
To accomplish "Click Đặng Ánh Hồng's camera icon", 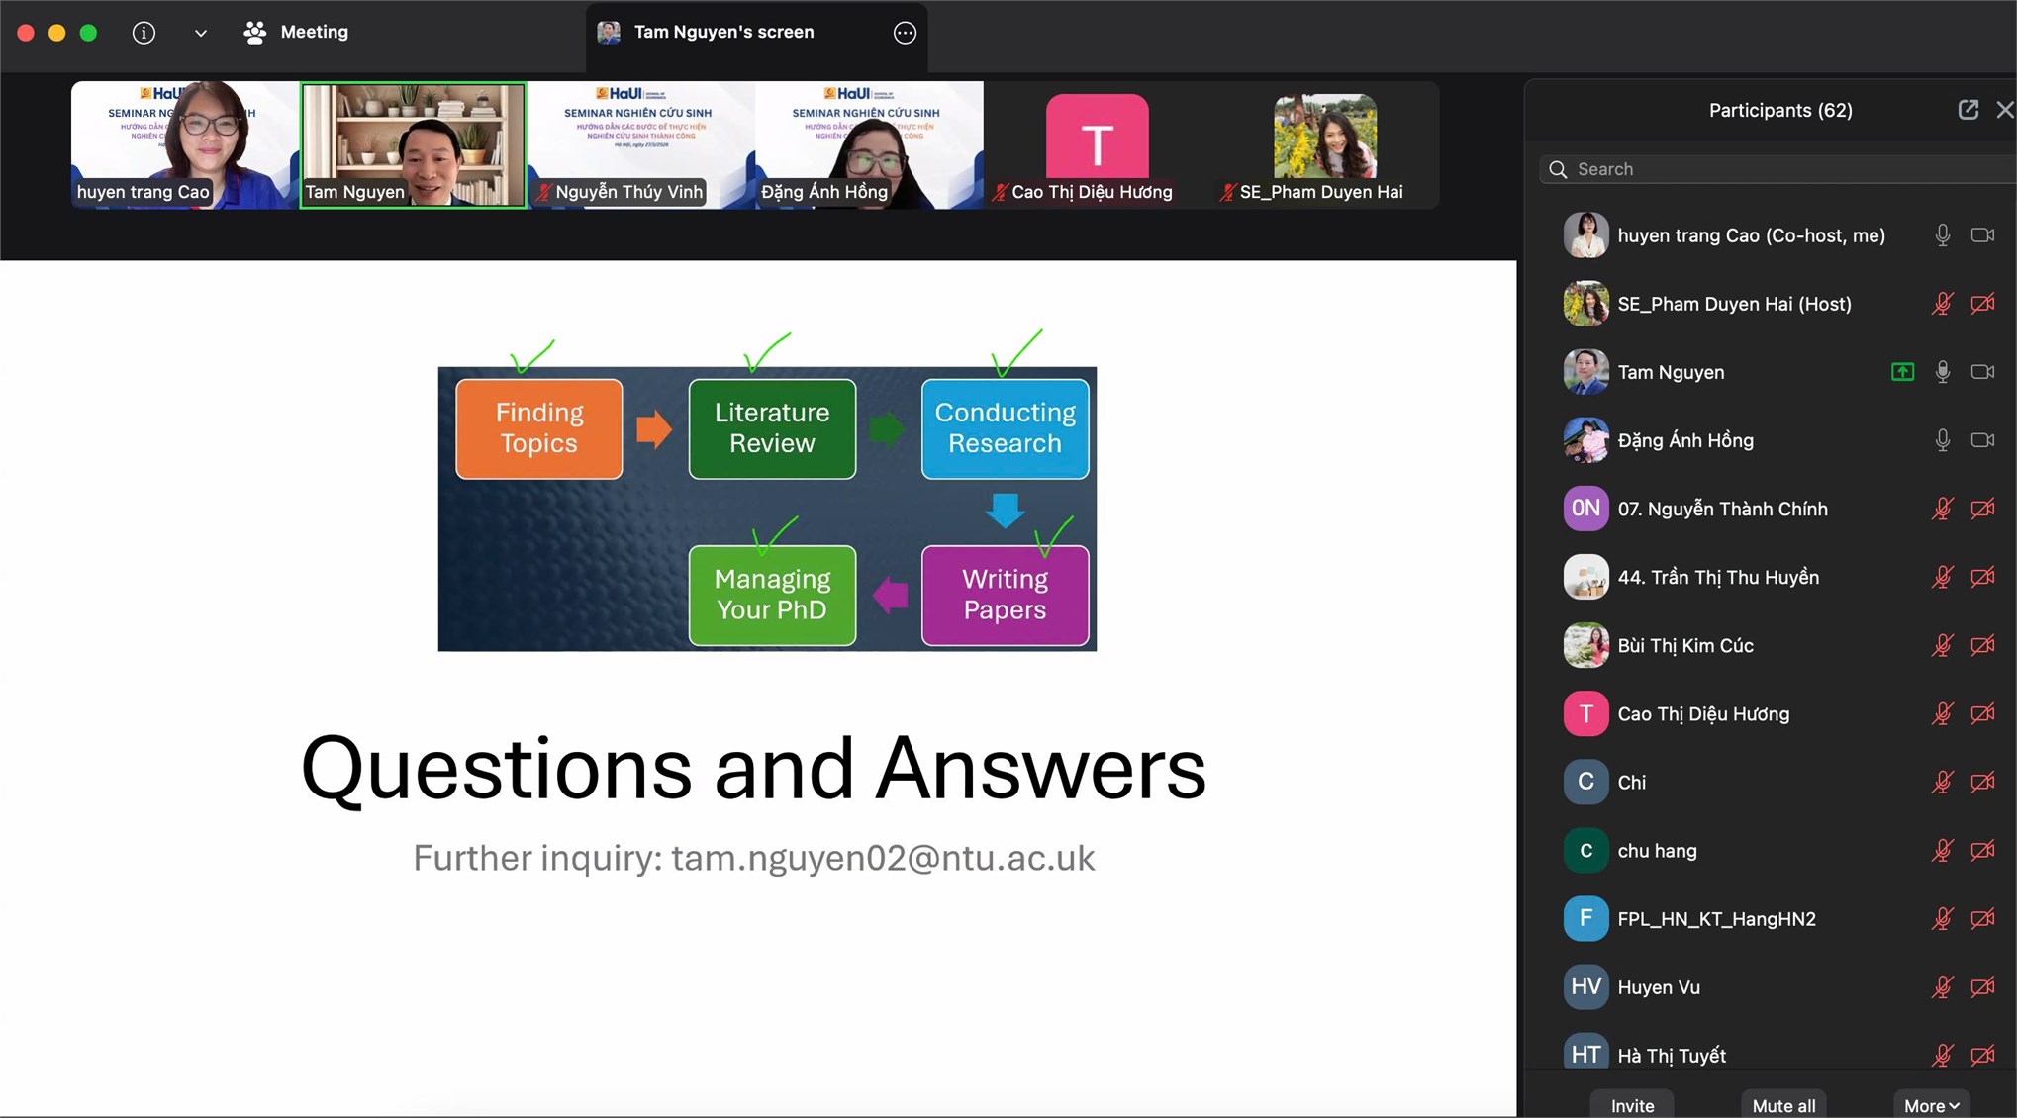I will coord(1982,440).
